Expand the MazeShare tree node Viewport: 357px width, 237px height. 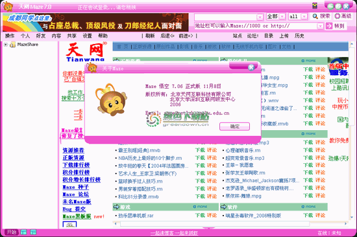click(5, 45)
